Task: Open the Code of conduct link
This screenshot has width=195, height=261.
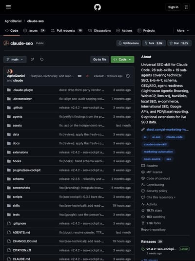Action: [158, 178]
